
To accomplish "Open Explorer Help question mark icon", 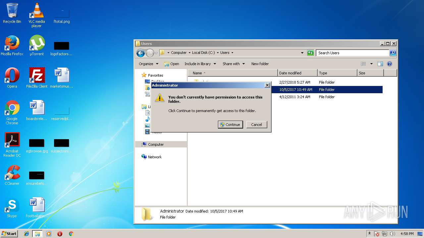I will [x=390, y=64].
